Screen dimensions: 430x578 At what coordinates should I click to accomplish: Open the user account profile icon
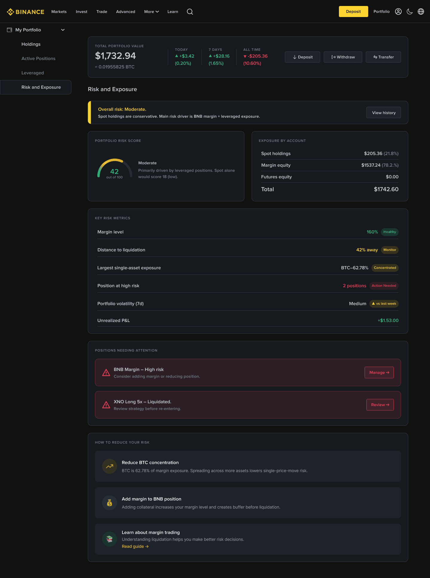click(x=398, y=11)
